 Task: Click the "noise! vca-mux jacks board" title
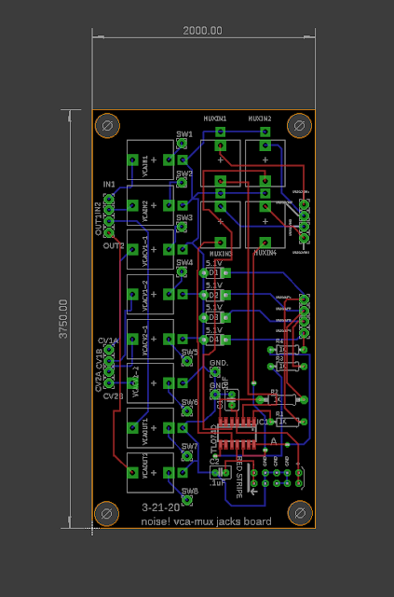pyautogui.click(x=206, y=521)
